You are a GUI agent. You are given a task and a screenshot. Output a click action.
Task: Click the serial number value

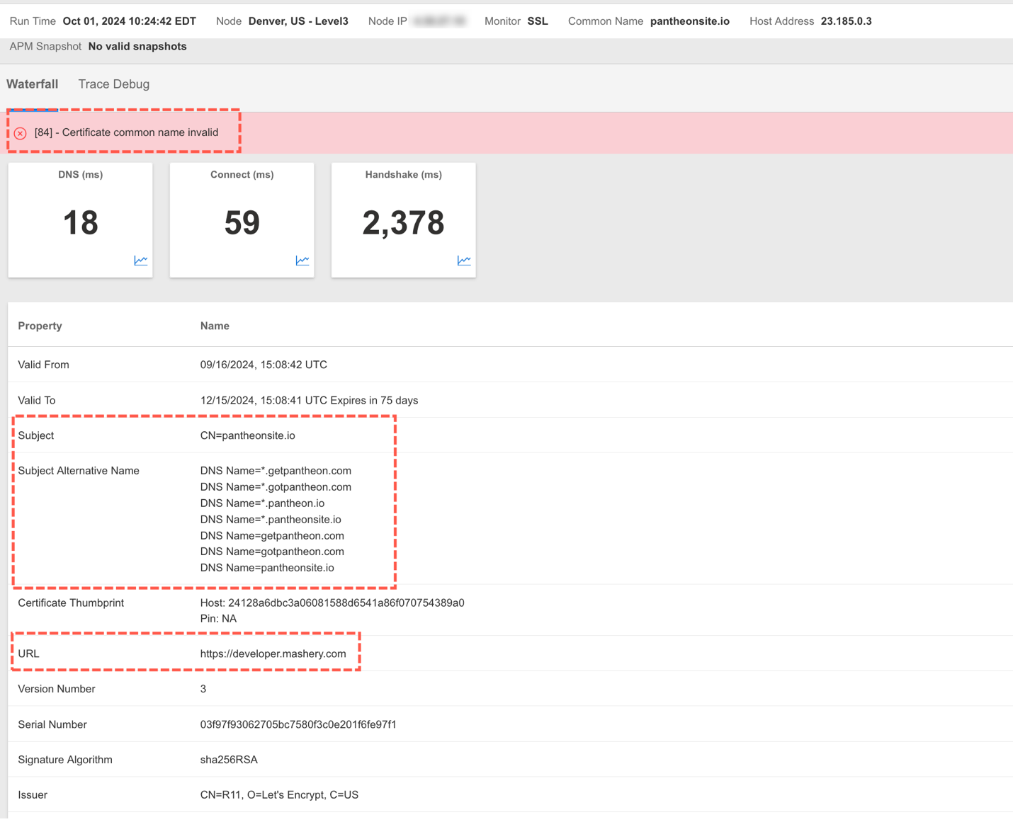tap(298, 724)
